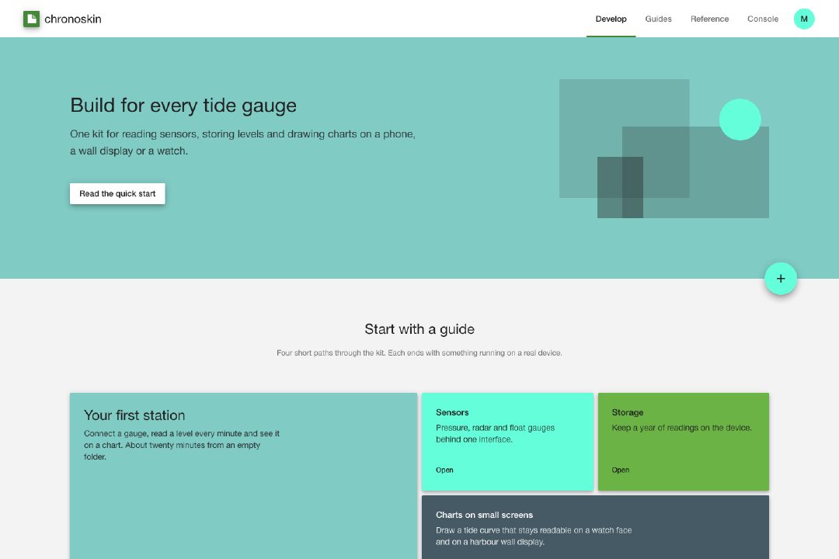Select the Your first station card
839x559 pixels.
pyautogui.click(x=243, y=476)
